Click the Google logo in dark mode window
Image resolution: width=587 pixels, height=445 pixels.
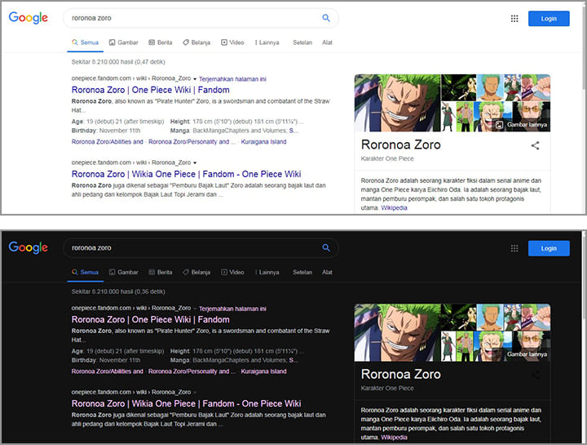coord(28,247)
